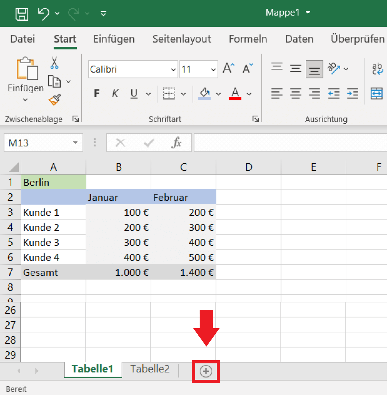Toggle italic (K) formatting

pos(115,94)
